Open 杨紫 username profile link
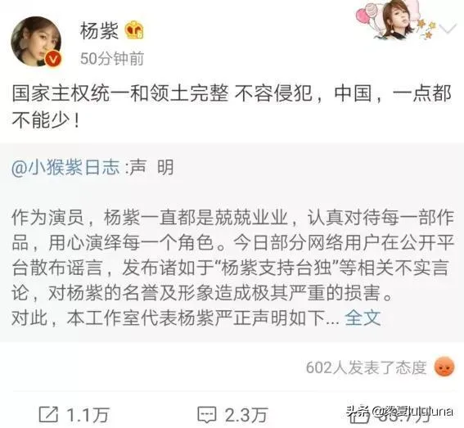464x428 pixels. [x=99, y=30]
